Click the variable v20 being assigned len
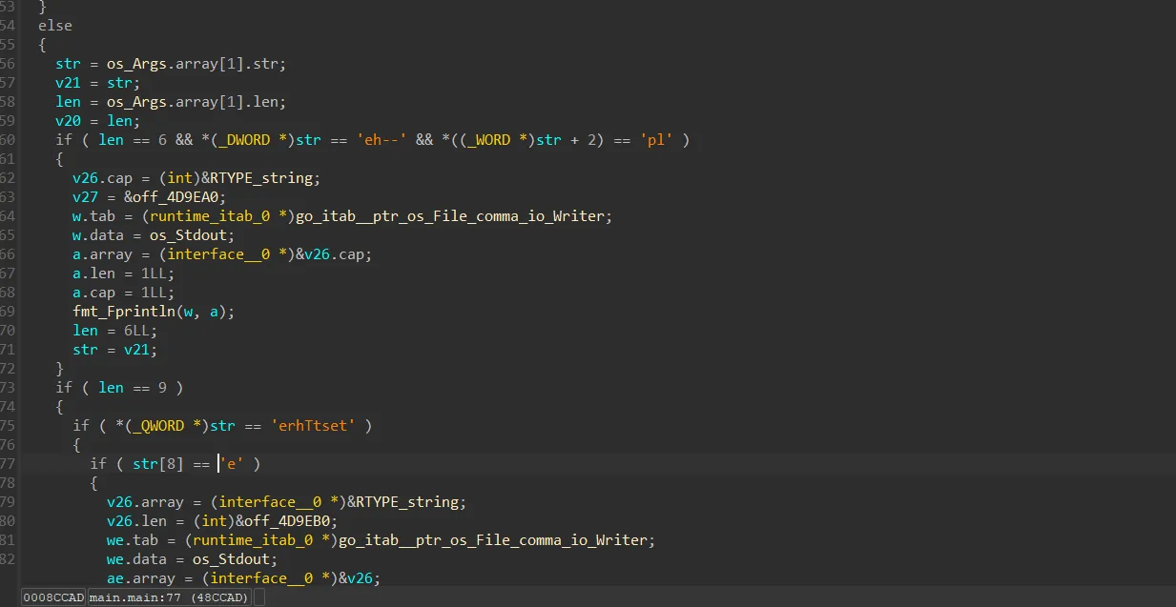 click(x=68, y=121)
